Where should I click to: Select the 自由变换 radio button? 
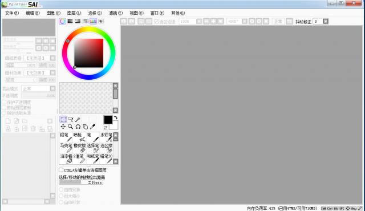pos(61,189)
